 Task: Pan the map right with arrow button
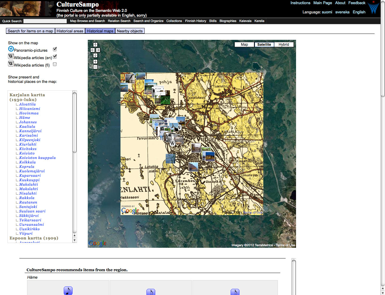[x=98, y=50]
